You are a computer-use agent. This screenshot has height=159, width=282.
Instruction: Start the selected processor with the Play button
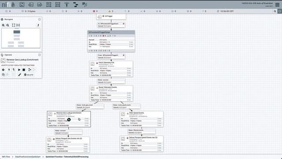19,70
